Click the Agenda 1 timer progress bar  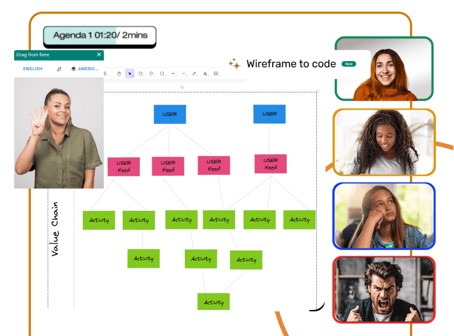pos(100,36)
